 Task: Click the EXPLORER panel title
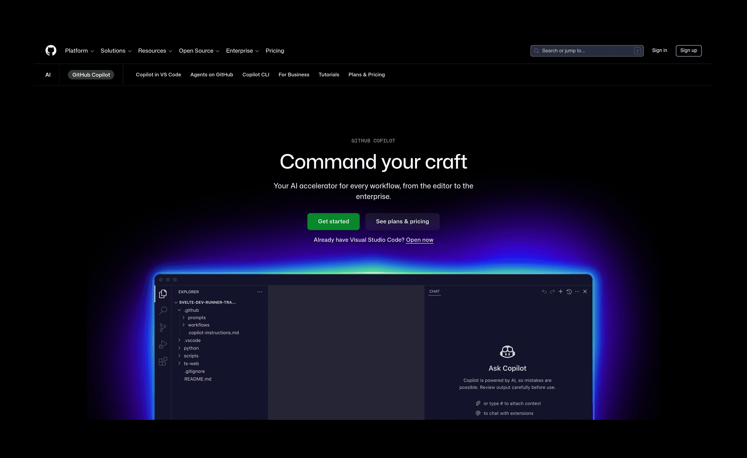click(x=189, y=292)
